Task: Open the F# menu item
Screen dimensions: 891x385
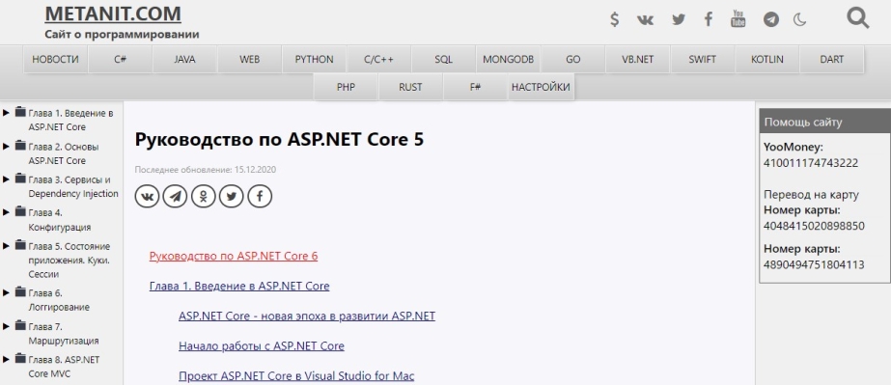Action: pyautogui.click(x=476, y=87)
